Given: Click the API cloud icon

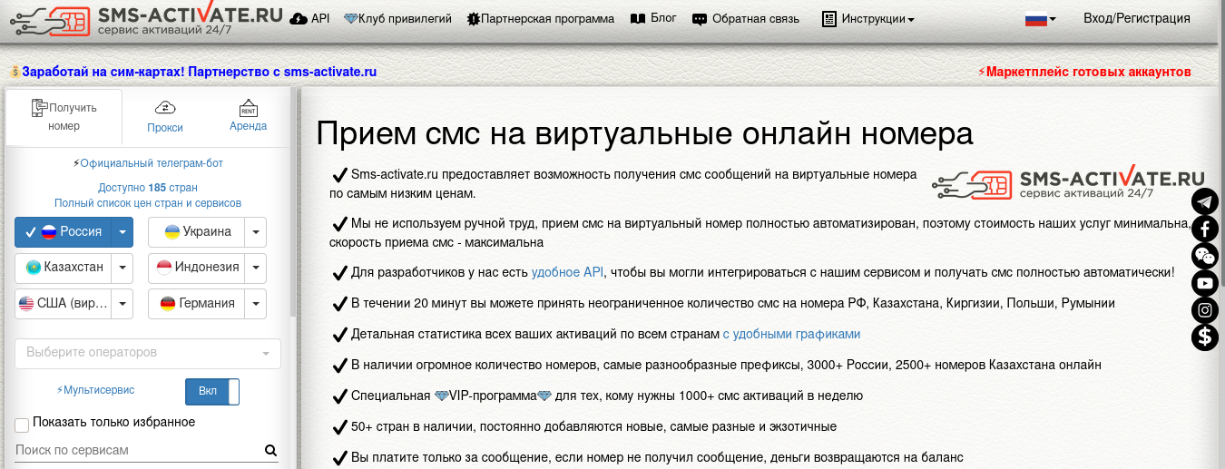Looking at the screenshot, I should coord(299,18).
